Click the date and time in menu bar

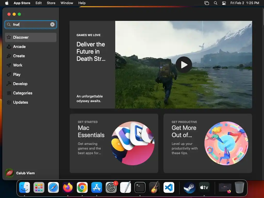pyautogui.click(x=245, y=3)
